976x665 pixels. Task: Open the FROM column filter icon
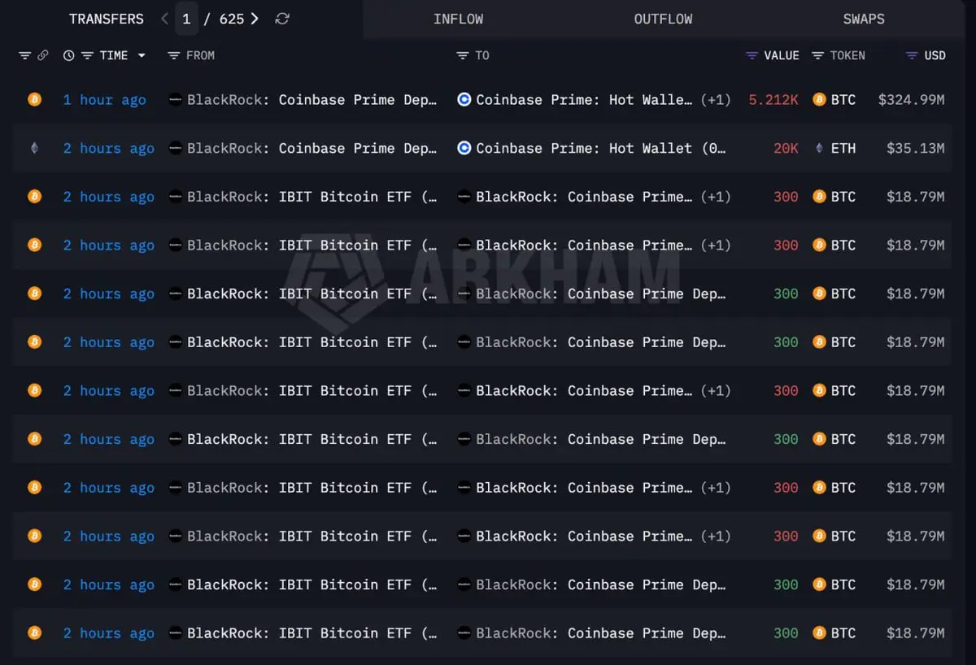click(173, 55)
